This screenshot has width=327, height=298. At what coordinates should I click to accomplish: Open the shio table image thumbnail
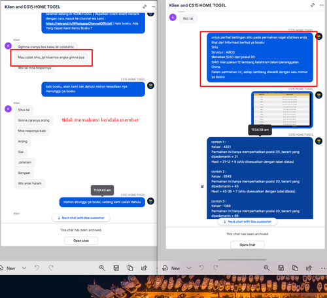point(282,110)
